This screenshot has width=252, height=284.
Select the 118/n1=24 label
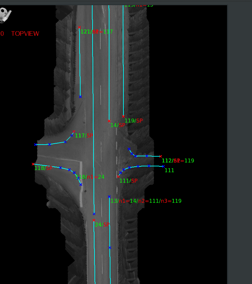[90, 177]
